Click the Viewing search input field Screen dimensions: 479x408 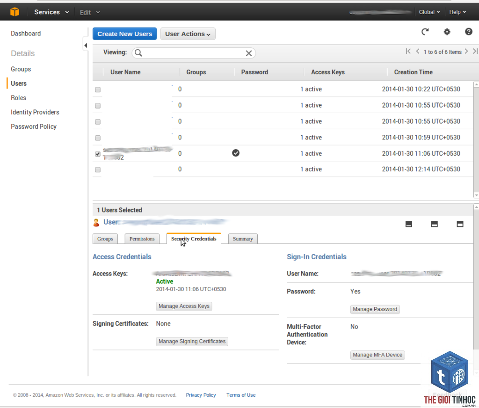[x=194, y=53]
